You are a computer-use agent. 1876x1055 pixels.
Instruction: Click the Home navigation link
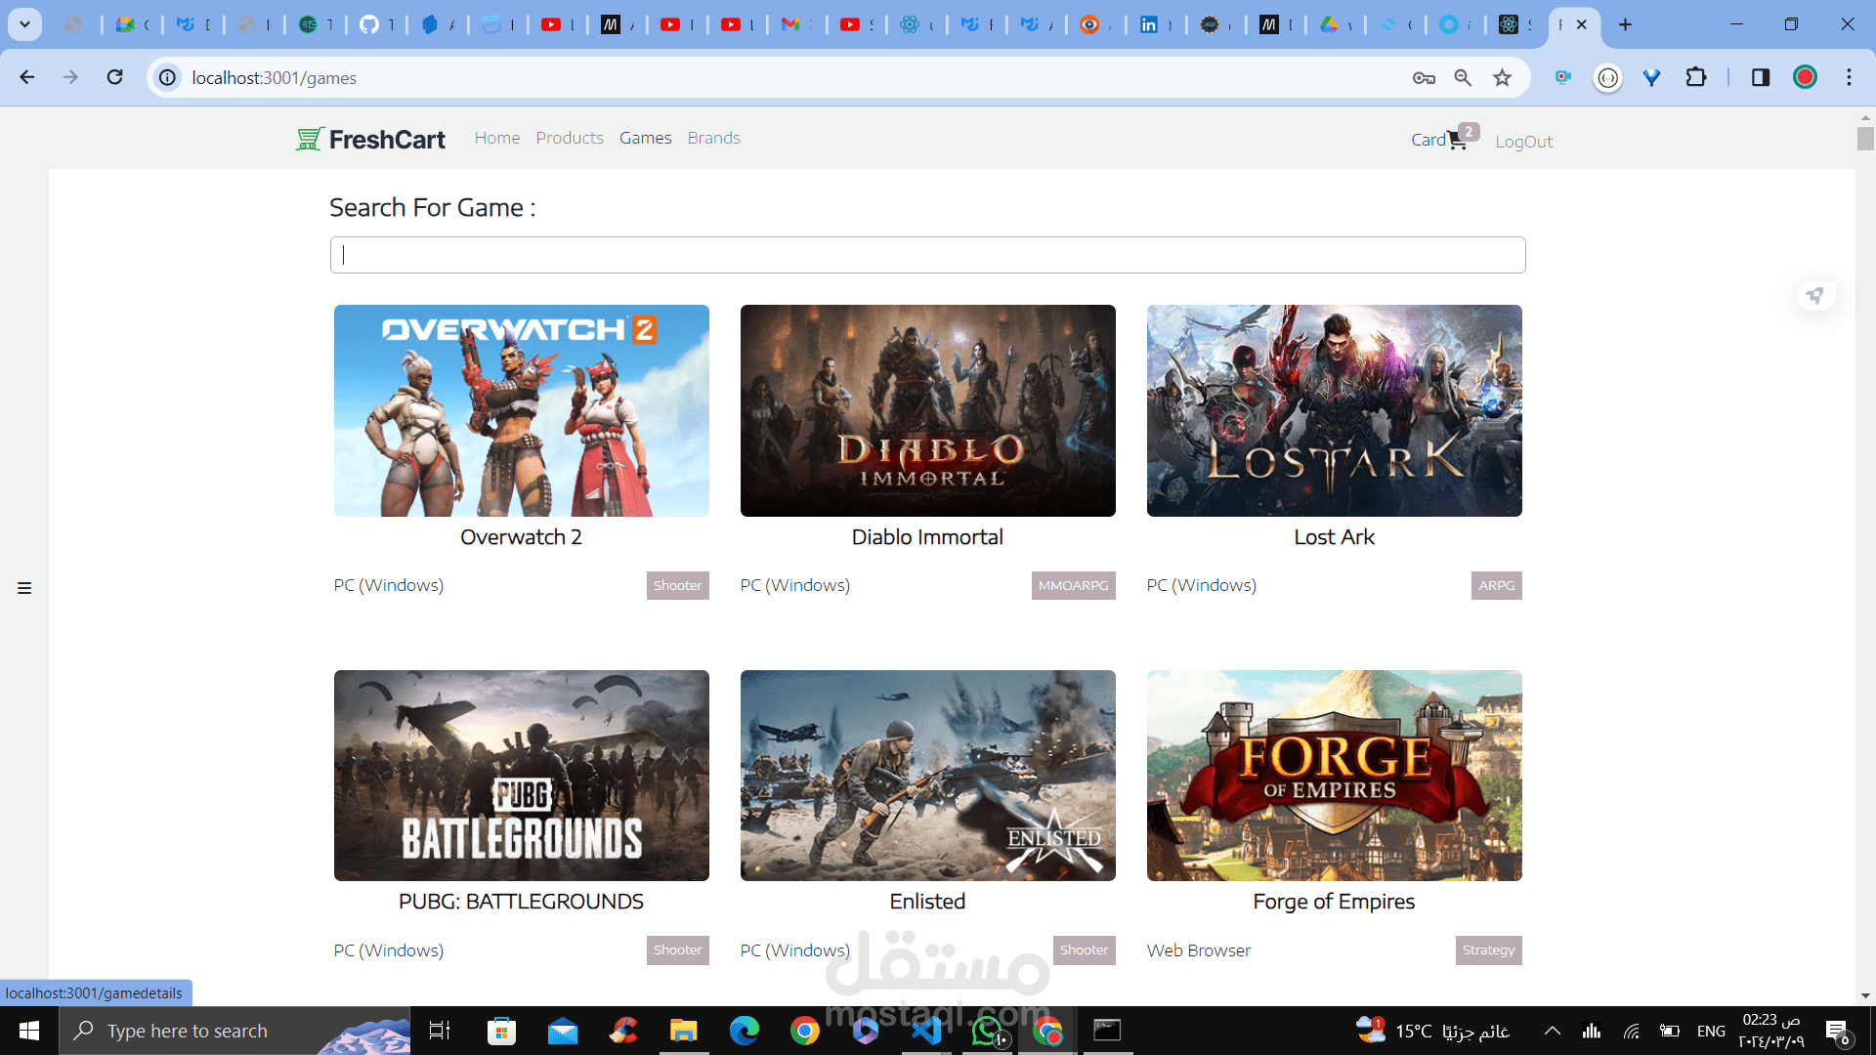point(496,138)
